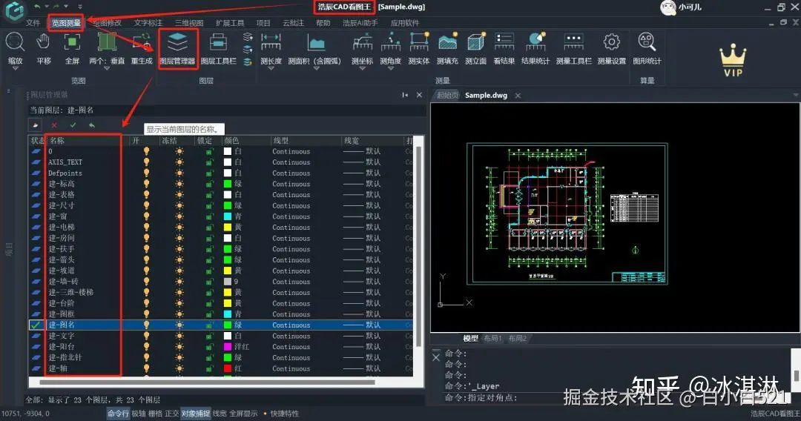Switch to the 布局1 layout tab
Image resolution: width=801 pixels, height=421 pixels.
click(x=492, y=338)
